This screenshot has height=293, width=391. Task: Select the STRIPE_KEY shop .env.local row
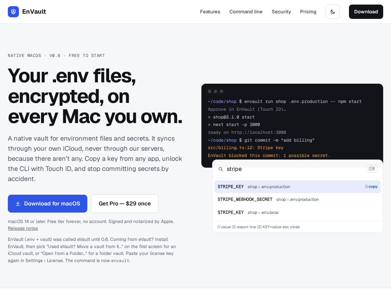click(297, 212)
